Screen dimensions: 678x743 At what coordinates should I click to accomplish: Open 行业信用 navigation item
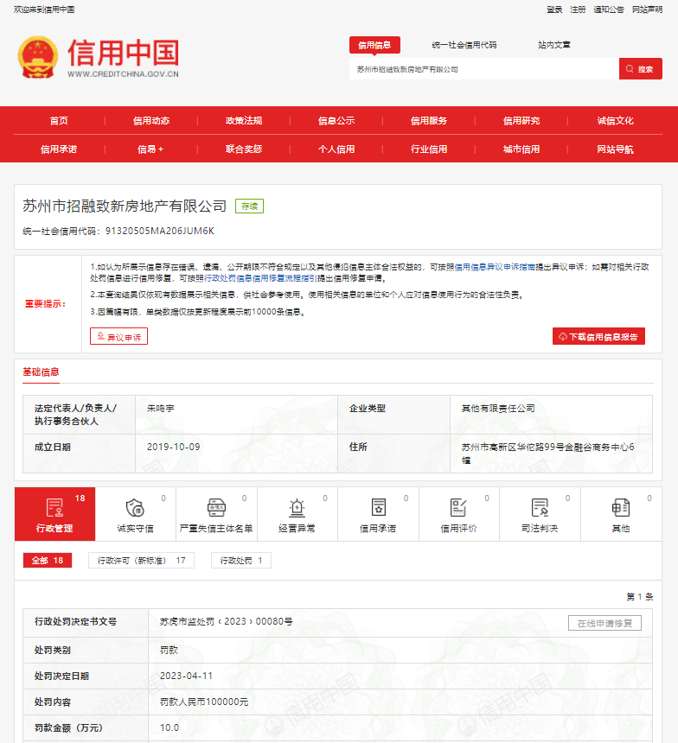tap(429, 149)
